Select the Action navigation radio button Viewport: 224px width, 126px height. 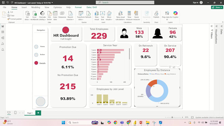(x=36, y=55)
